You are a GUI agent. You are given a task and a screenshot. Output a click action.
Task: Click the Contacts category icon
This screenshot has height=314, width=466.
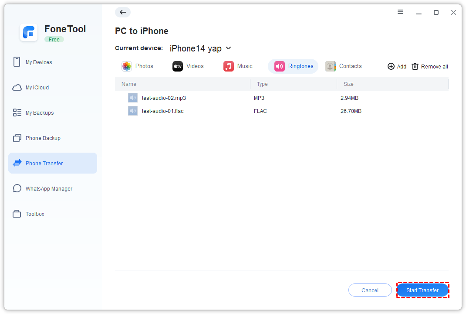pyautogui.click(x=331, y=66)
